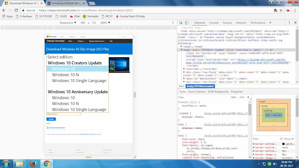The image size is (299, 168).
Task: Switch to the Network panel
Action: [x=241, y=23]
